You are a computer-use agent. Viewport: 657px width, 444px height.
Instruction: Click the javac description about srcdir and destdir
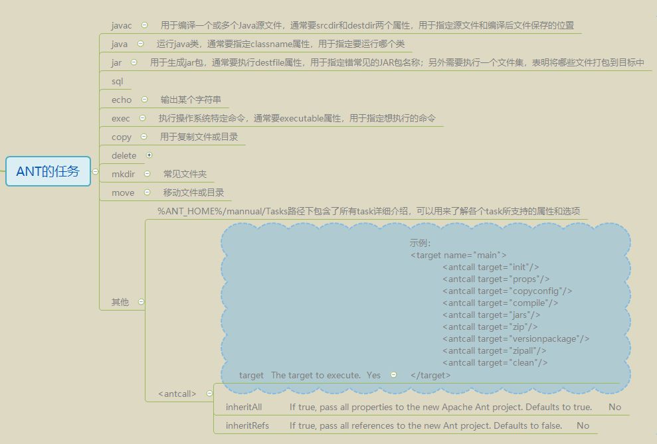367,25
